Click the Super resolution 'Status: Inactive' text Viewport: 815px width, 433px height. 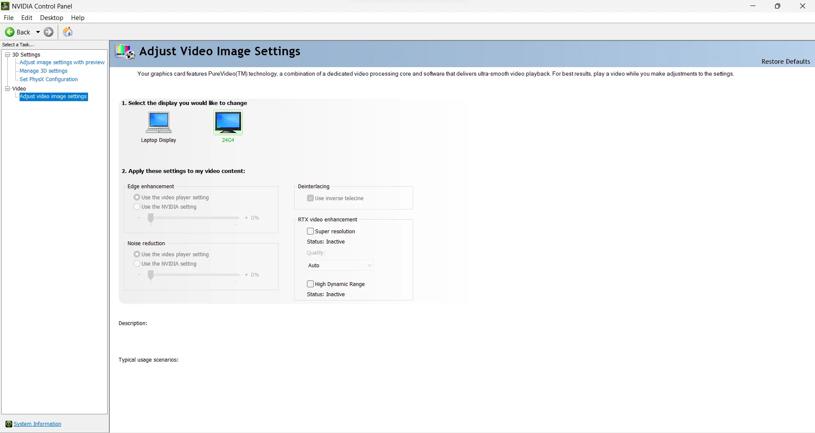click(x=326, y=242)
